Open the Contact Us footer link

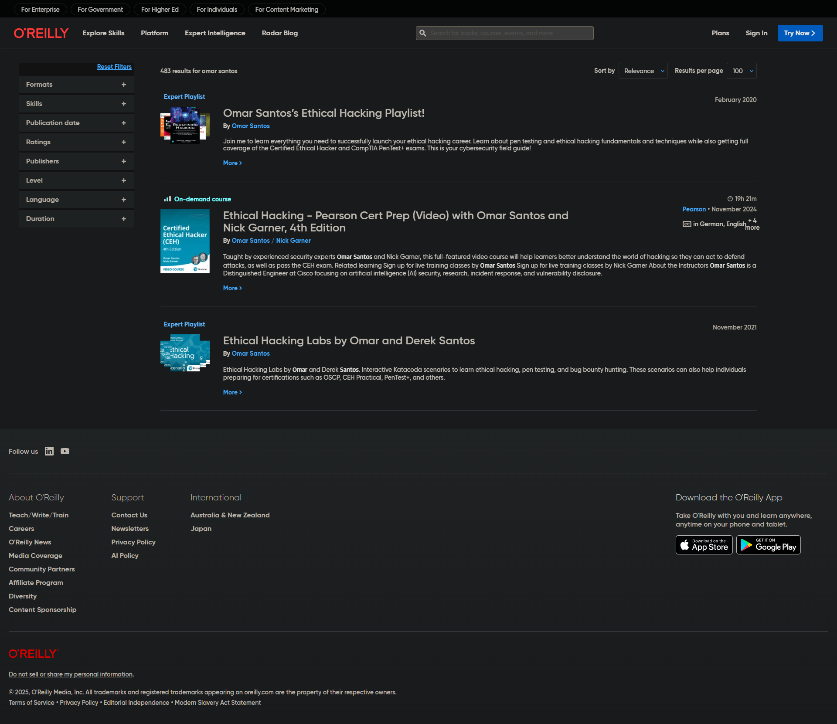129,515
